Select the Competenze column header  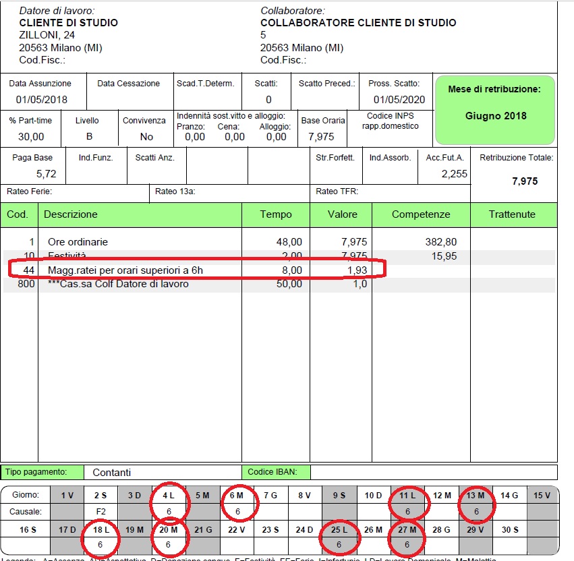click(420, 214)
